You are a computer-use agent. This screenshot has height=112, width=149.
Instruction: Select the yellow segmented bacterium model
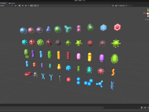pos(90,57)
